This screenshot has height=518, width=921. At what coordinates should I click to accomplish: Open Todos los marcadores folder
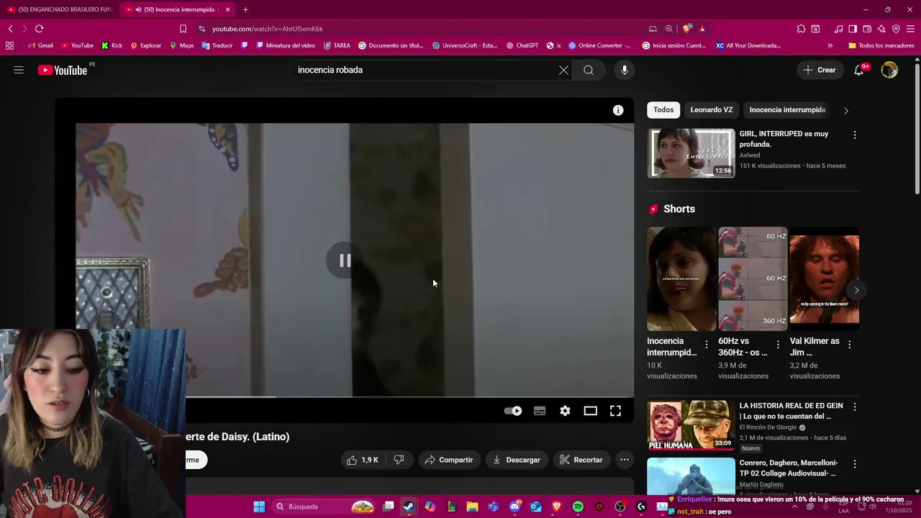[881, 45]
